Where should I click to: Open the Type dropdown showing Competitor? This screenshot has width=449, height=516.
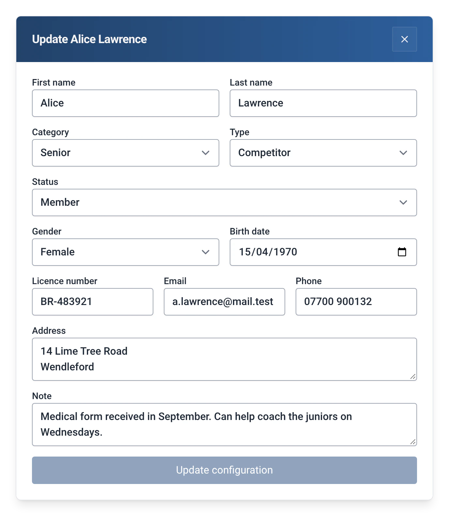(x=323, y=153)
